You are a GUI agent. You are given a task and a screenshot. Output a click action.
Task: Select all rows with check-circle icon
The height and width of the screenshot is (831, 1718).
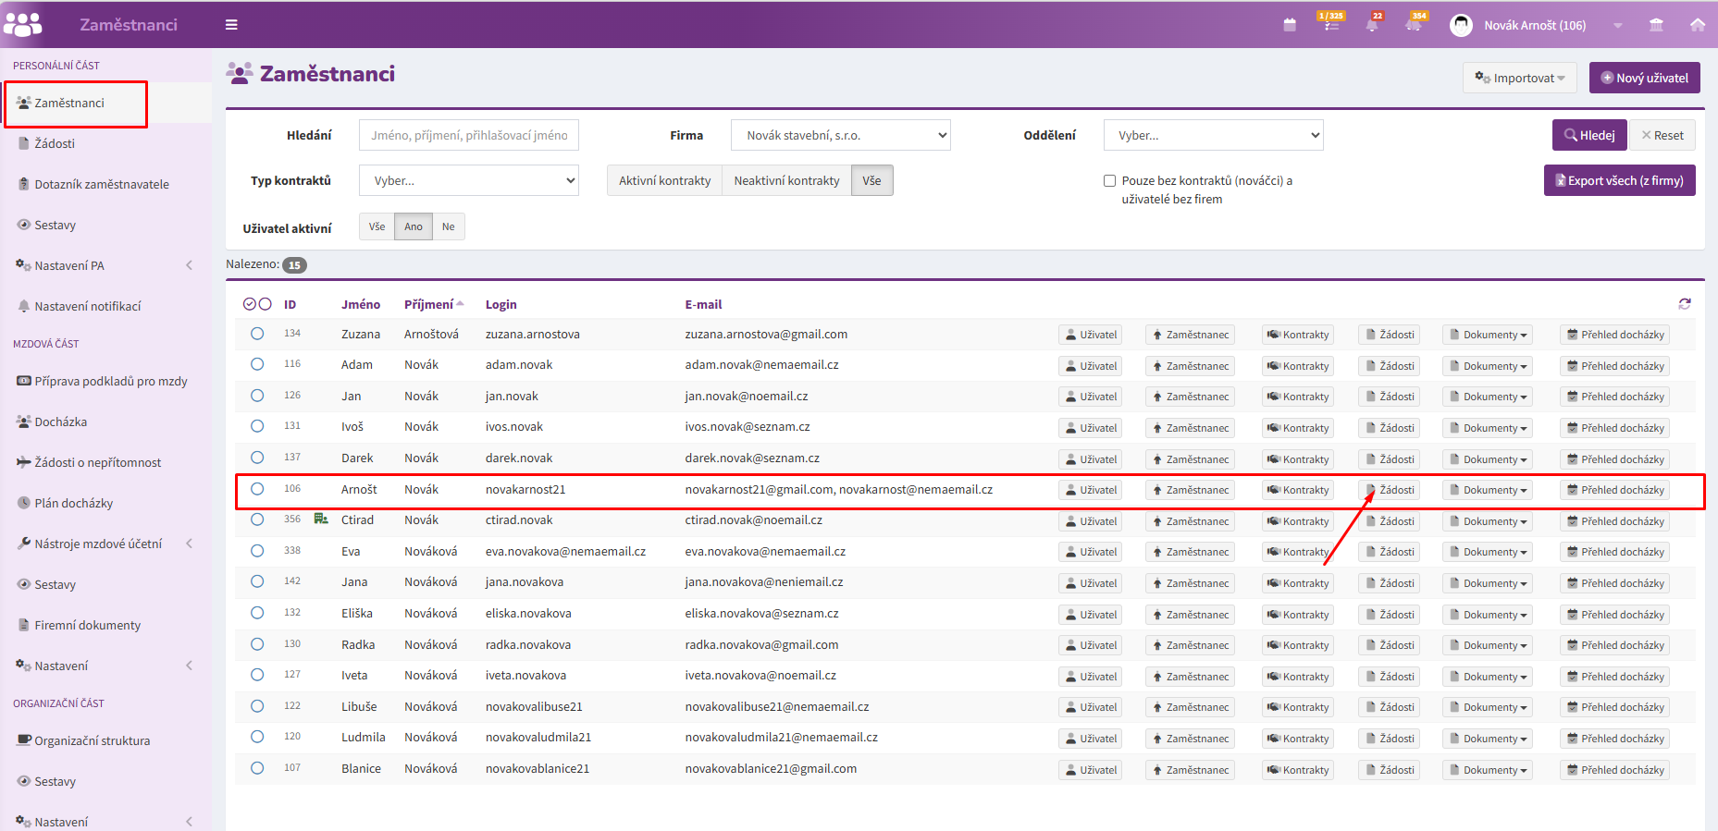(250, 304)
